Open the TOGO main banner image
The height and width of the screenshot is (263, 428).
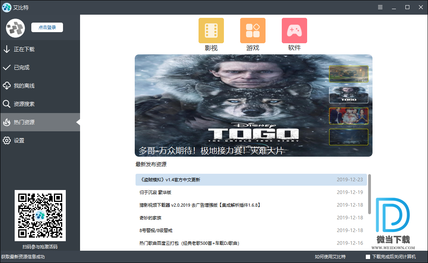tap(254, 106)
